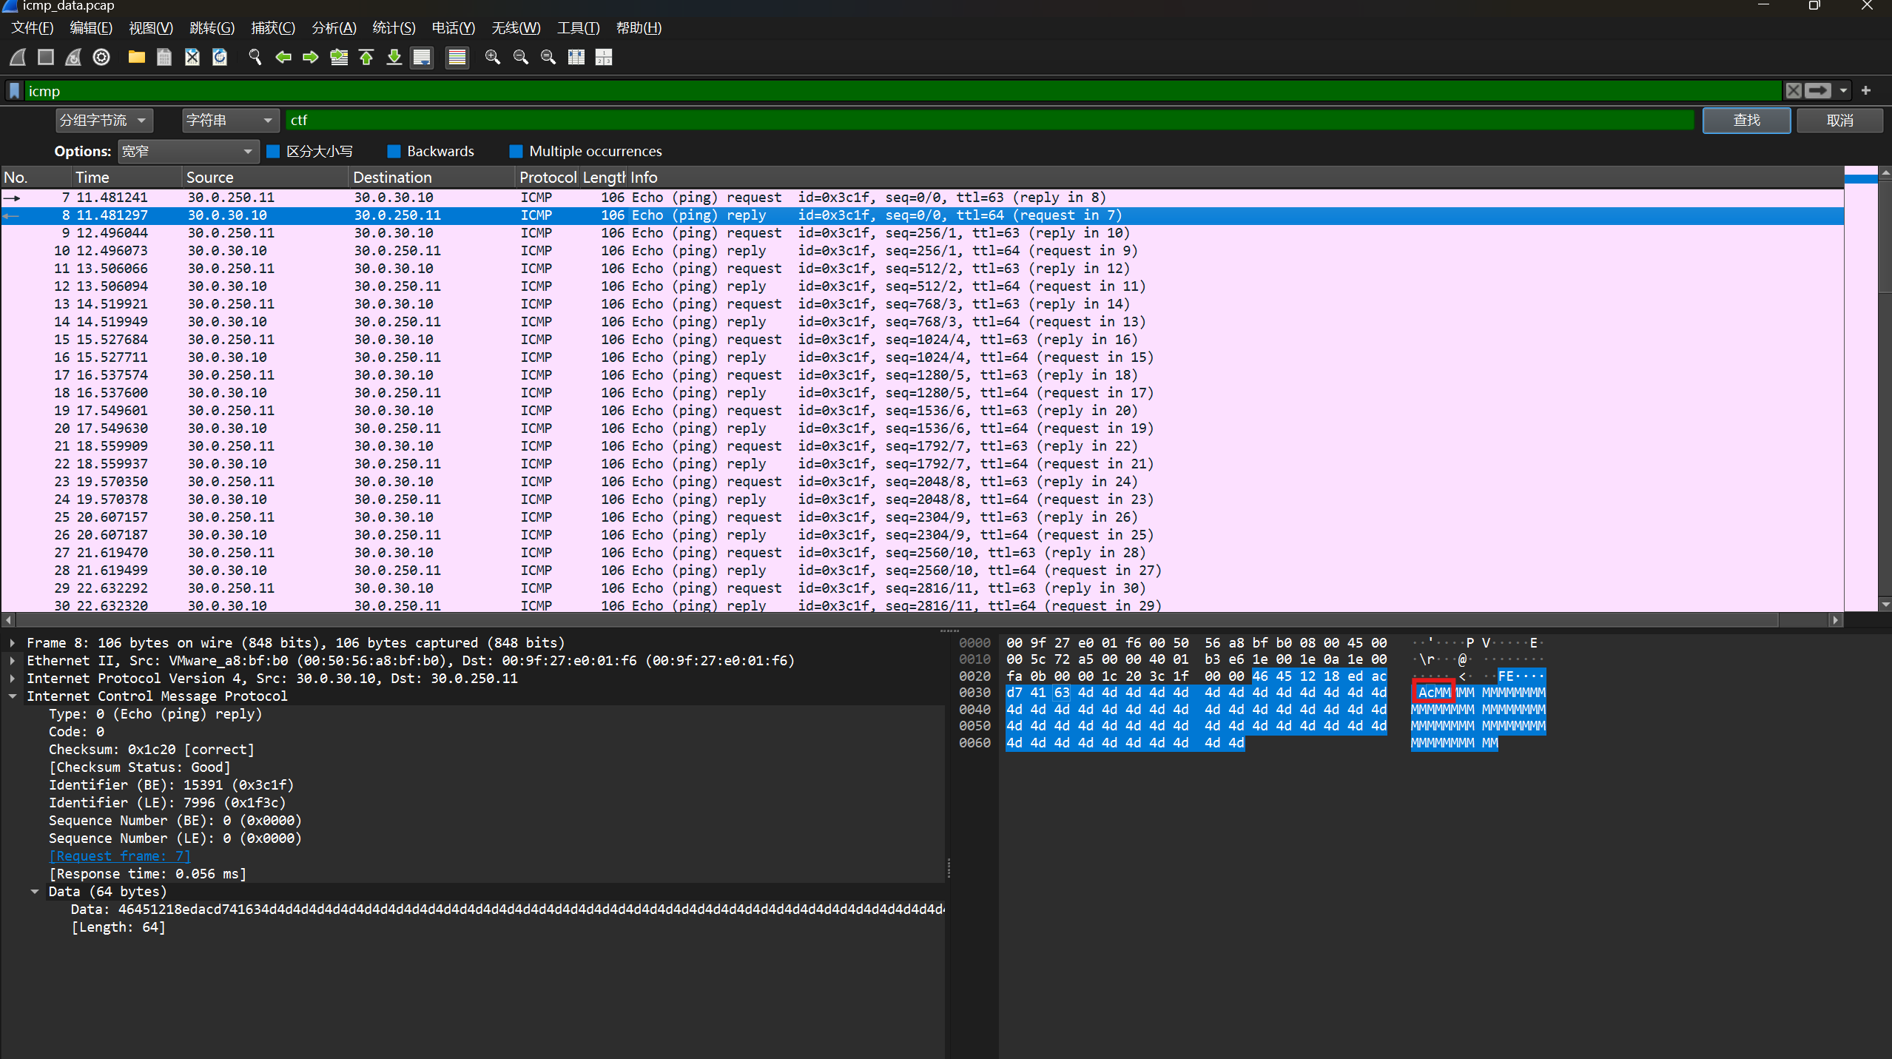Expand the Ethernet II tree node
Screen dimensions: 1892x1059
pyautogui.click(x=13, y=660)
